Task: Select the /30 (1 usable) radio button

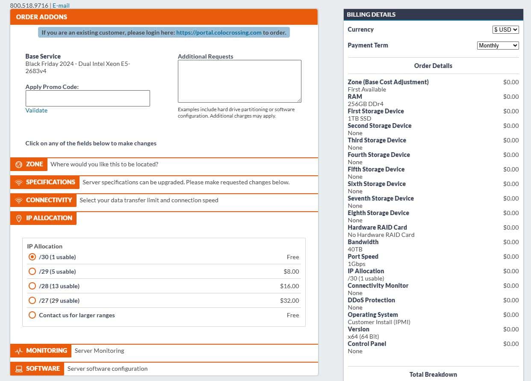Action: [32, 257]
